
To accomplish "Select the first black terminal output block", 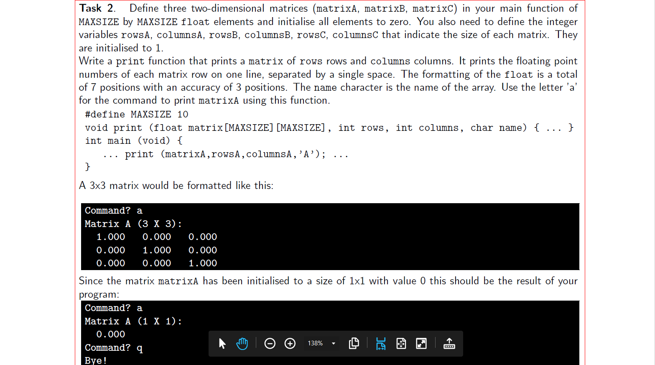I will click(x=330, y=236).
